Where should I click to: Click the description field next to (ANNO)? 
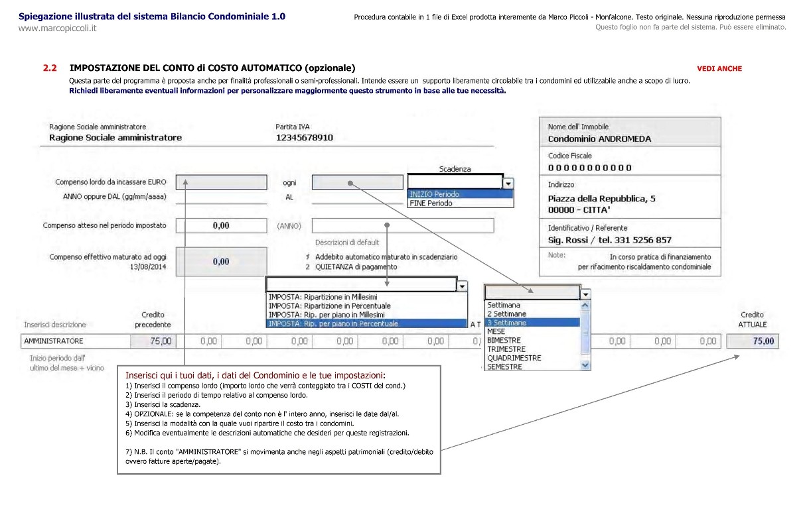coord(403,225)
